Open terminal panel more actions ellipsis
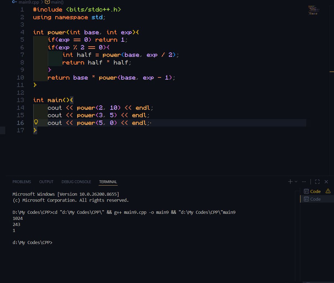The image size is (334, 283). coord(304,182)
